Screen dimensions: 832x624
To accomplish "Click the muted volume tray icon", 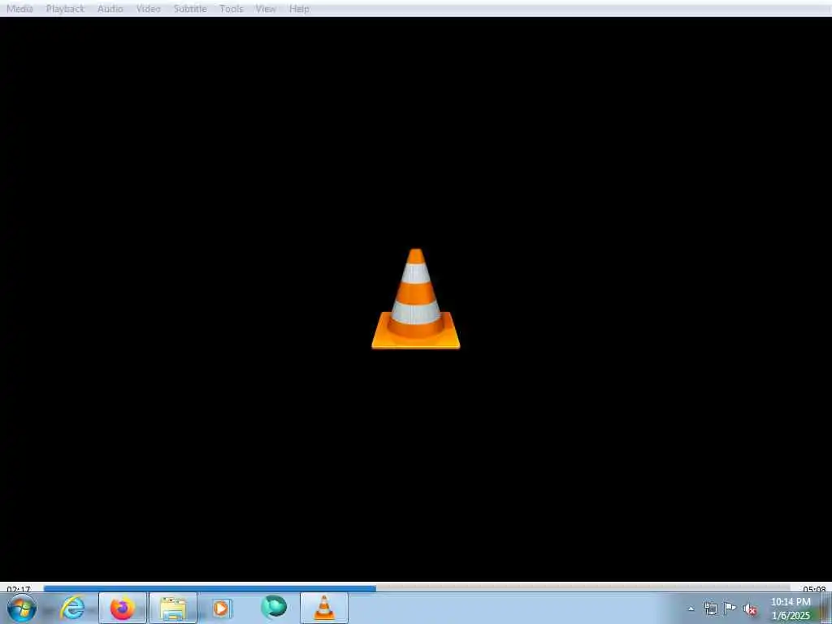I will (x=750, y=609).
